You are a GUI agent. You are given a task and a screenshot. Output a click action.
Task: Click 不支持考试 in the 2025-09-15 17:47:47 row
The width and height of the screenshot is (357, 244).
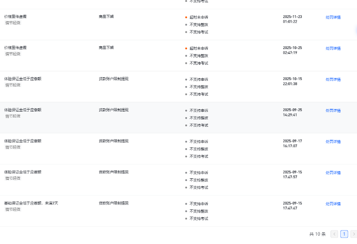click(x=199, y=218)
